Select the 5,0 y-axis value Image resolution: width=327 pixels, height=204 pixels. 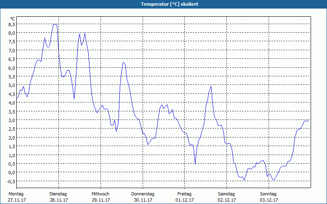[x=11, y=85]
